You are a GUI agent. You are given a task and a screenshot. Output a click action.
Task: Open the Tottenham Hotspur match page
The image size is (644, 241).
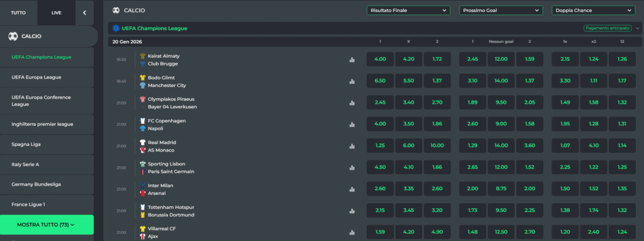point(171,207)
